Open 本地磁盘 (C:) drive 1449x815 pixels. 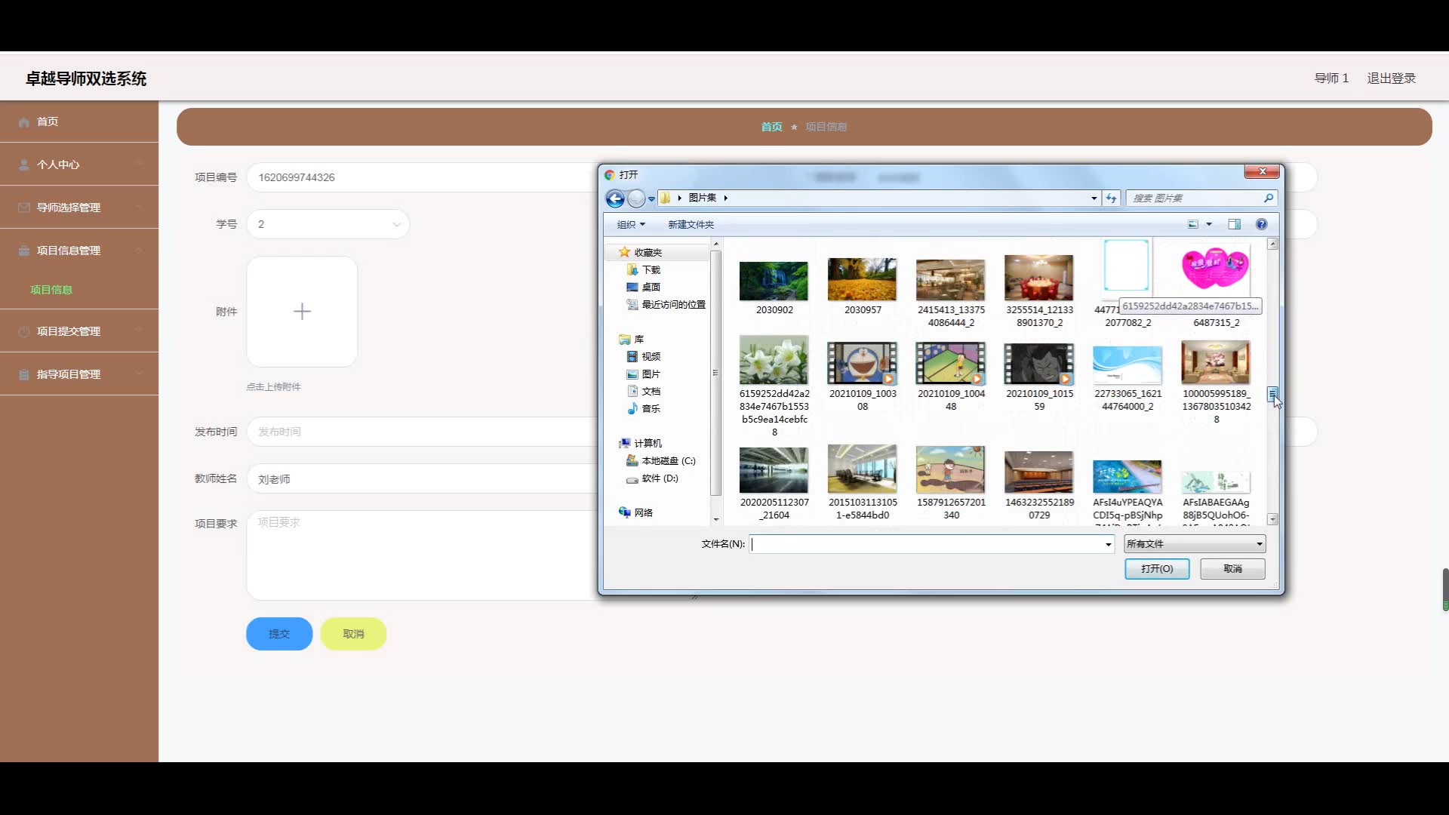pyautogui.click(x=668, y=461)
